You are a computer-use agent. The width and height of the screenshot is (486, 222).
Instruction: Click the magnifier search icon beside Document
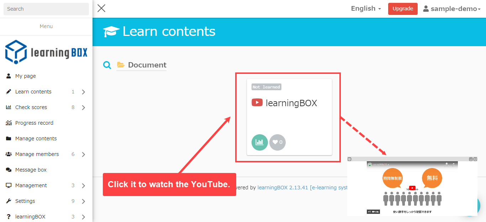107,65
